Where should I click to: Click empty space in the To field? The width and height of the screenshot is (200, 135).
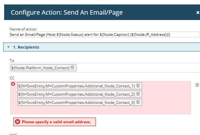click(137, 68)
